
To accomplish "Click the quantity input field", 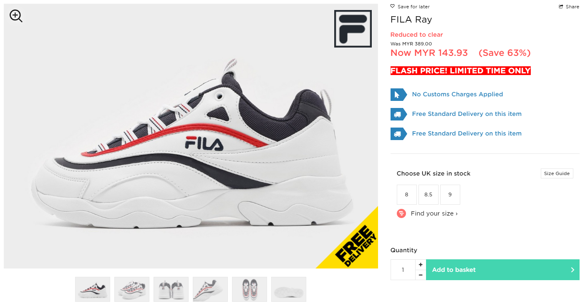I will [x=403, y=270].
